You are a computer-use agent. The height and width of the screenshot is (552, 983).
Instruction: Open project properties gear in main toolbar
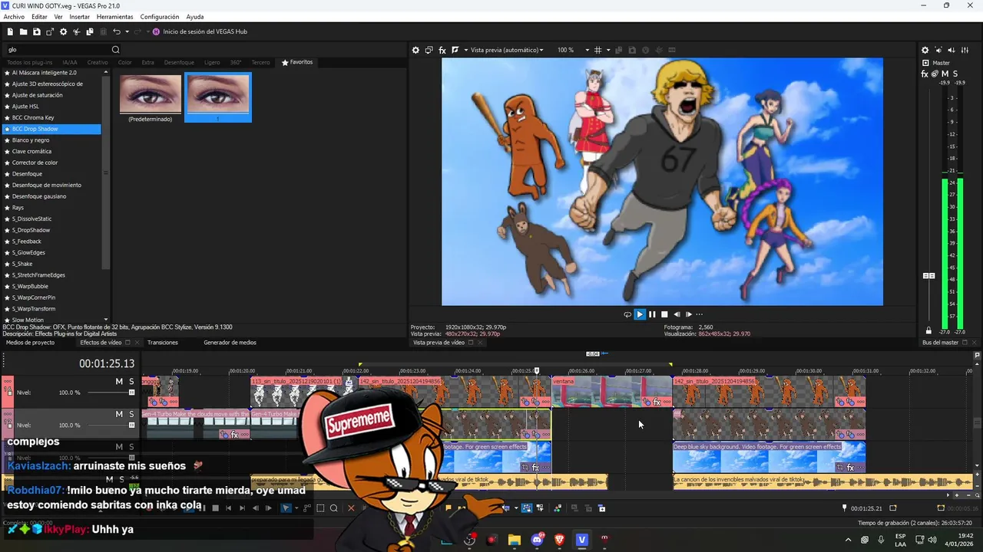[x=64, y=31]
